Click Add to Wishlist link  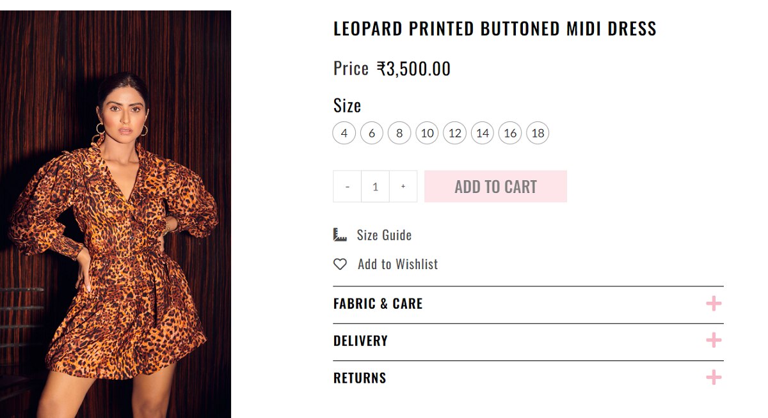pyautogui.click(x=397, y=264)
